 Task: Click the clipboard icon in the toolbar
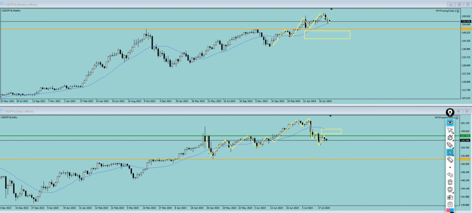pos(450,204)
